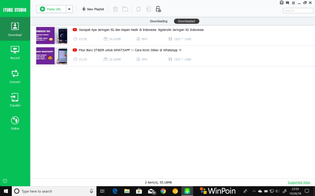Open the Download section in sidebar
The width and height of the screenshot is (315, 196).
coord(15,29)
